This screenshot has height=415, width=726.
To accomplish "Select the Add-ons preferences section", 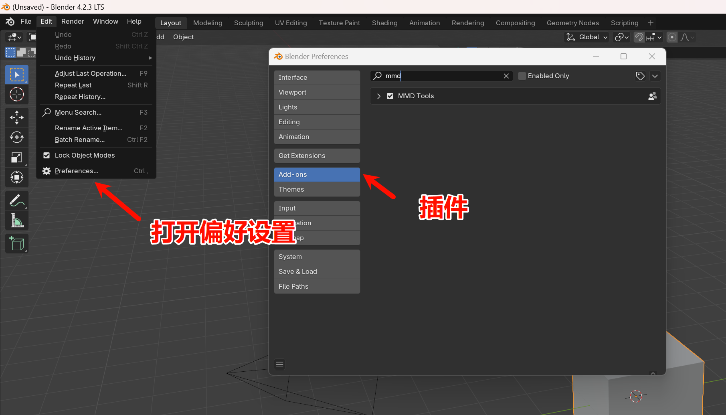I will tap(317, 175).
